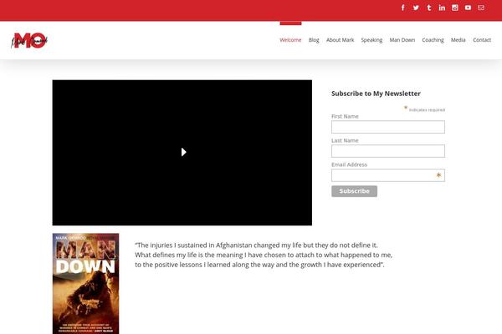Viewport: 502px width, 334px height.
Task: Open the Instagram social icon
Action: pyautogui.click(x=455, y=8)
